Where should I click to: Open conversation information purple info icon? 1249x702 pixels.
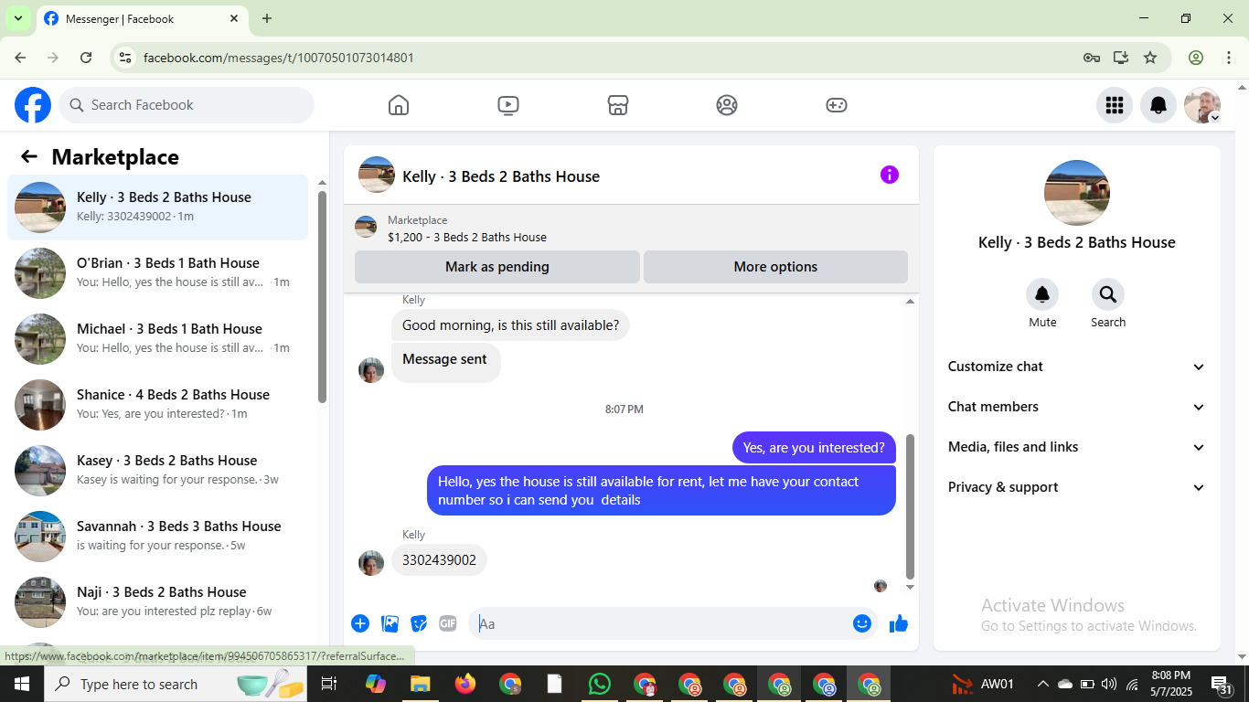pos(890,175)
